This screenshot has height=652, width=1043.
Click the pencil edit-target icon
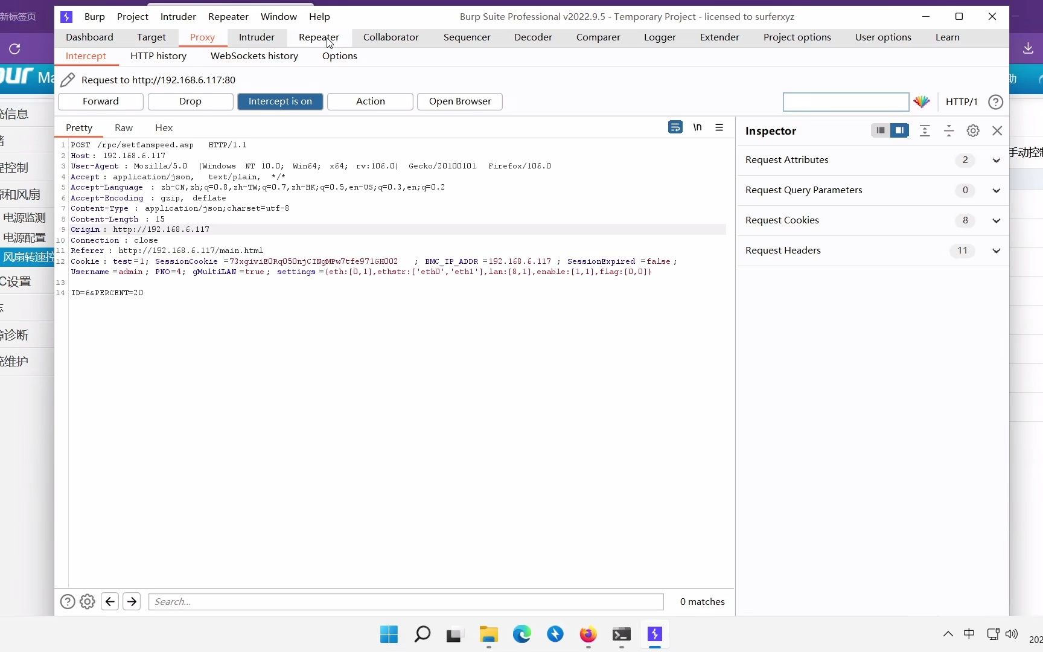point(68,80)
